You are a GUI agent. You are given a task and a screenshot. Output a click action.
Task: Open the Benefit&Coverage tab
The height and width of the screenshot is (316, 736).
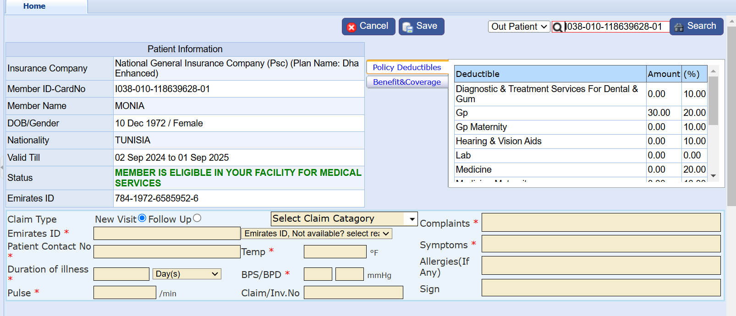pos(407,82)
